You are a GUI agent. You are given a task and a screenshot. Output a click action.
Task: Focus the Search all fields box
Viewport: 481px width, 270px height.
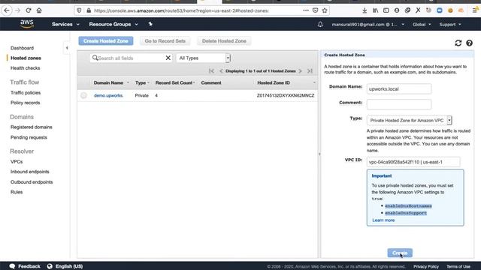pyautogui.click(x=131, y=58)
